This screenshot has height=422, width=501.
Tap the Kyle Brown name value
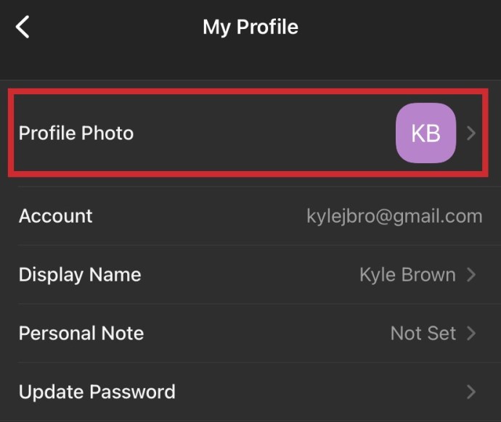tap(407, 275)
